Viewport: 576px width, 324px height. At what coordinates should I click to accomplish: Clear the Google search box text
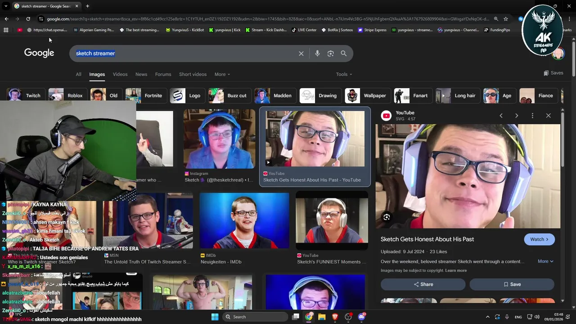pos(301,54)
